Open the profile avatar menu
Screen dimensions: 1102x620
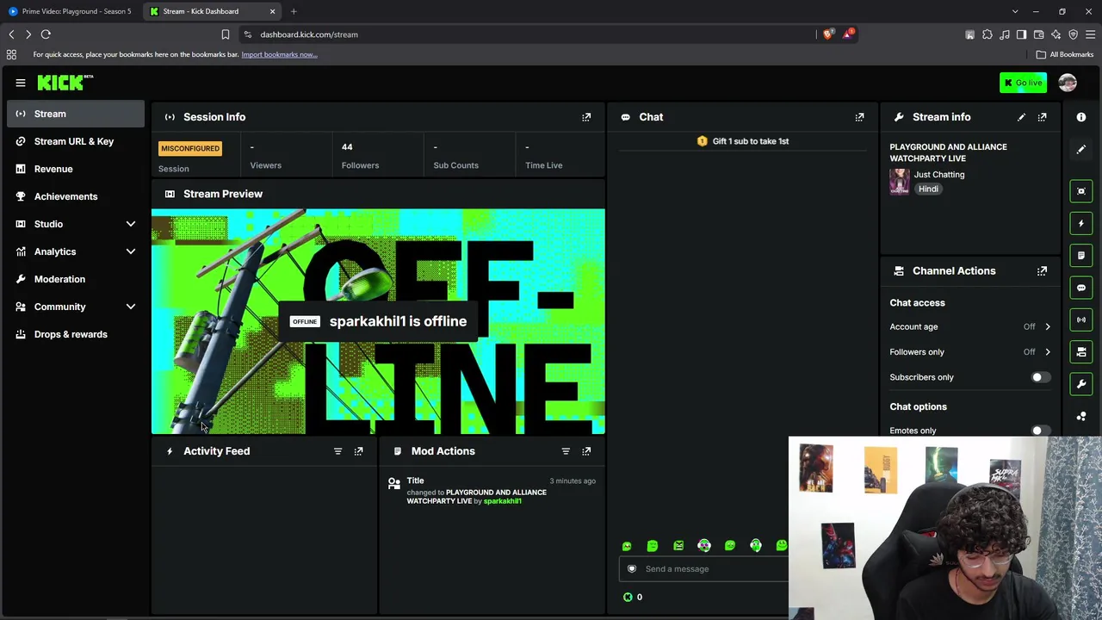pos(1068,83)
